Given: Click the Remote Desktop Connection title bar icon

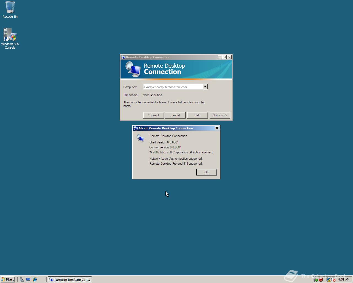Looking at the screenshot, I should 123,57.
